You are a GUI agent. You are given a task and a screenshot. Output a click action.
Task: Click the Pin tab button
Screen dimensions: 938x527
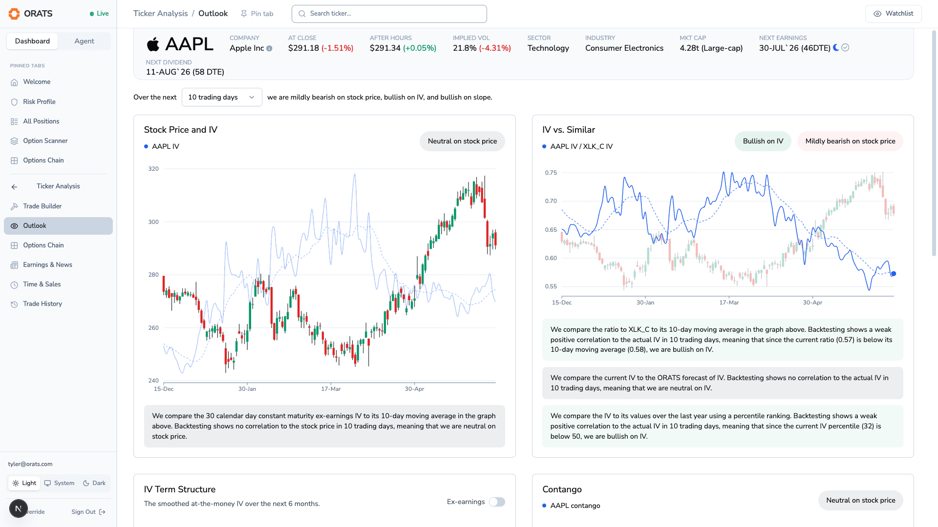click(257, 14)
